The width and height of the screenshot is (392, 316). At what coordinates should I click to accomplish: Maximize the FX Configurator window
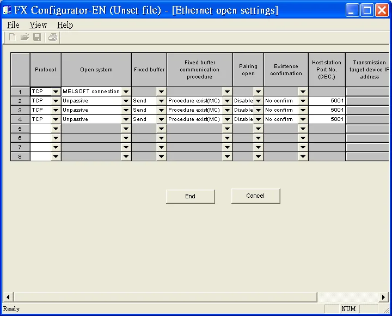(367, 10)
